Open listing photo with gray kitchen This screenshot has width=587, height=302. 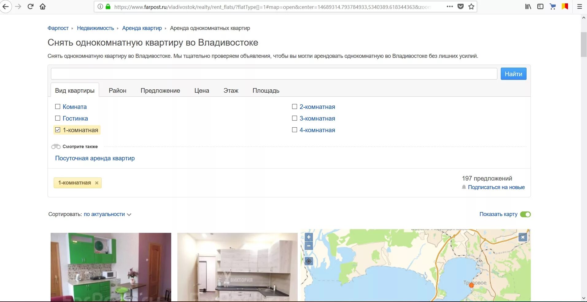click(238, 267)
